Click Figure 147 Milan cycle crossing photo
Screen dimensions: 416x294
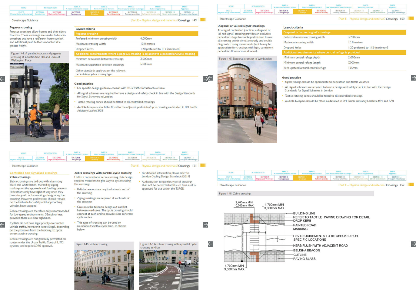coord(169,270)
